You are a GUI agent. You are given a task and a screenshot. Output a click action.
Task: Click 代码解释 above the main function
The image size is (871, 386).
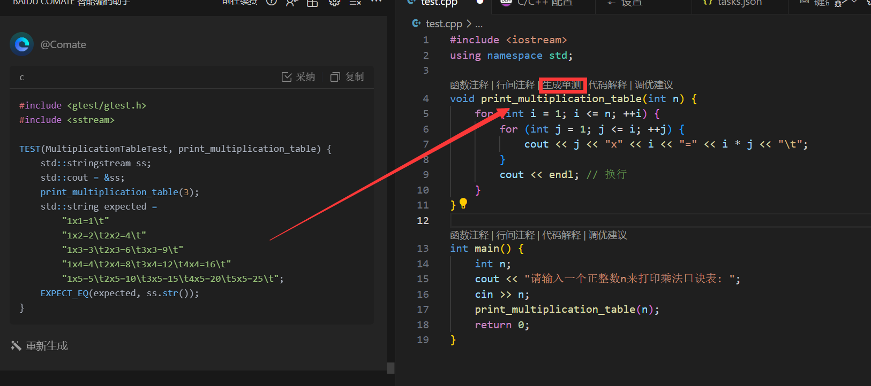[561, 235]
